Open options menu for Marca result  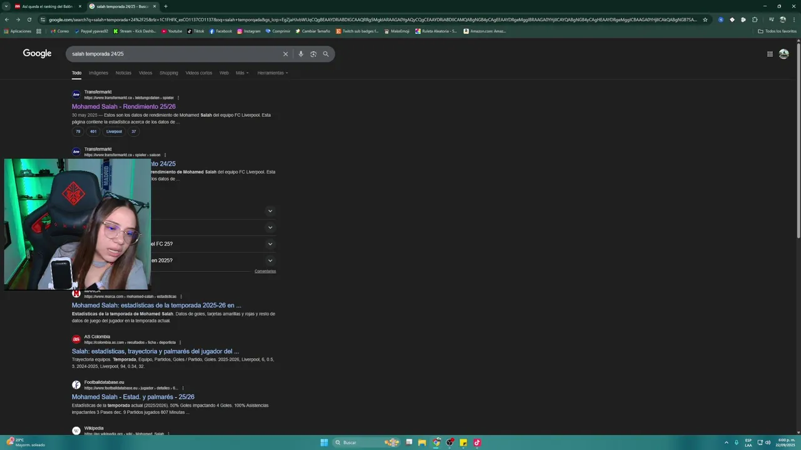(181, 296)
